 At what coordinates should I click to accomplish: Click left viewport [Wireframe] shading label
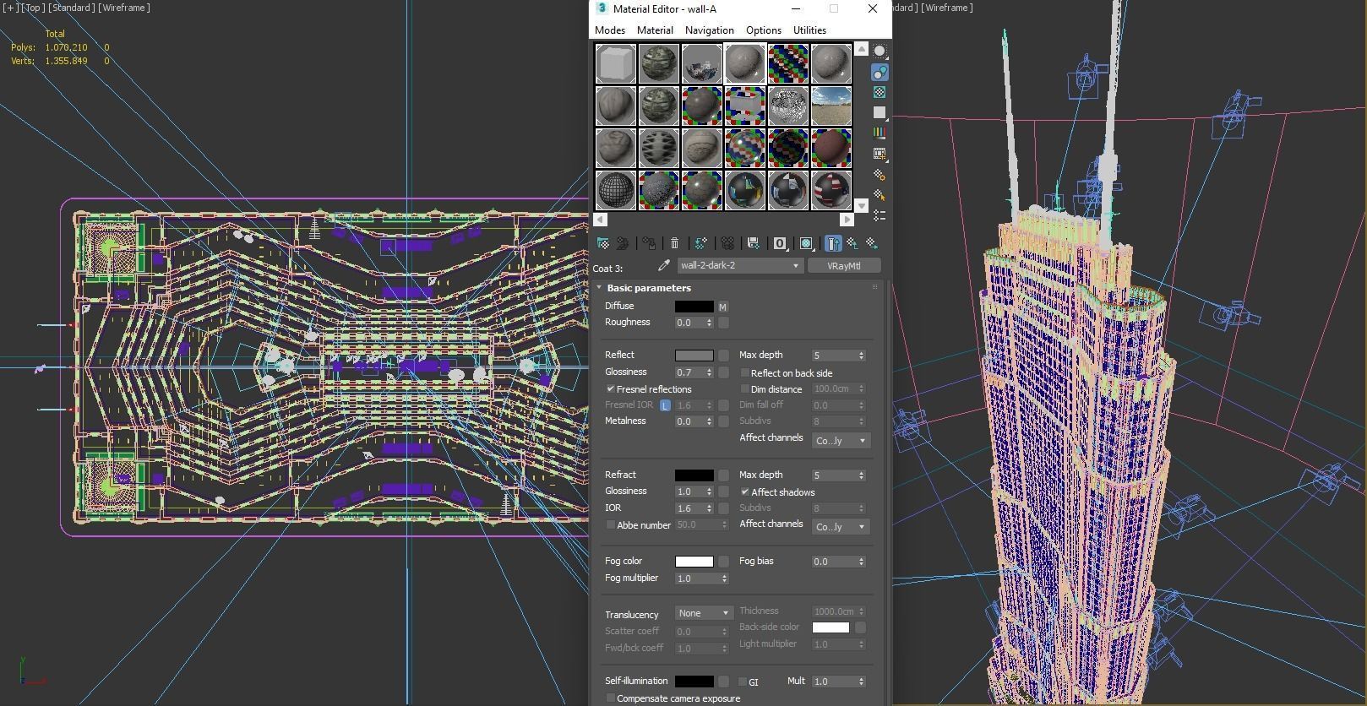(124, 8)
